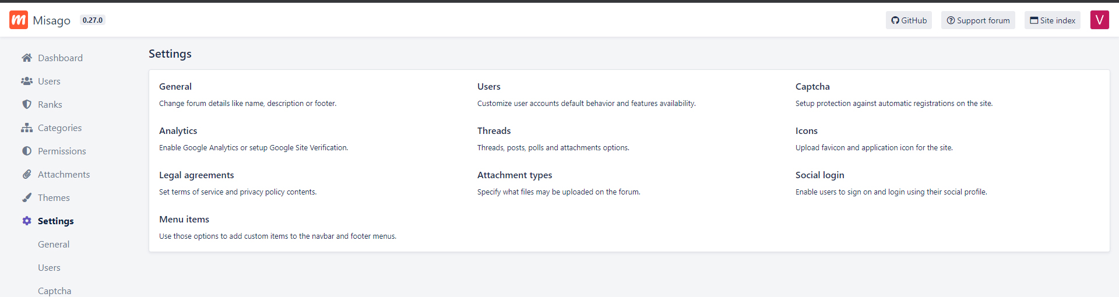Screen dimensions: 1119x297
Task: Open Permissions via half-circle icon
Action: (27, 151)
